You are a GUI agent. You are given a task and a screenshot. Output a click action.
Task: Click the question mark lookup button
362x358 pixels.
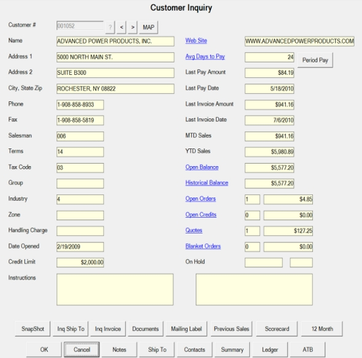click(110, 28)
